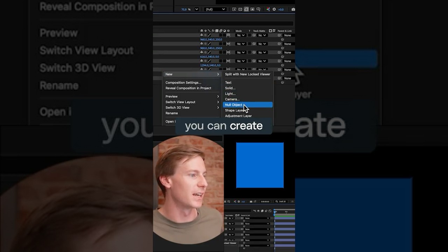The image size is (448, 252).
Task: Choose Solid... from the New submenu
Action: coord(247,88)
